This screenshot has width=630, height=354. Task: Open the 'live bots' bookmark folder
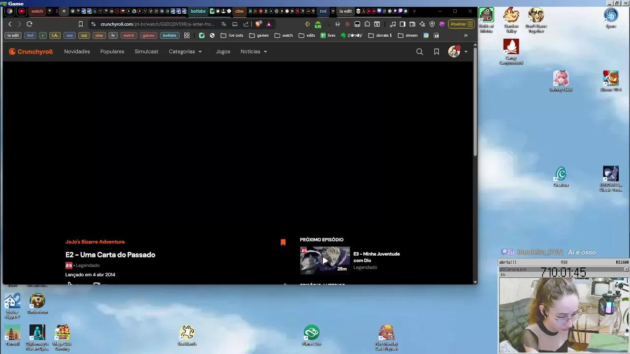(232, 35)
